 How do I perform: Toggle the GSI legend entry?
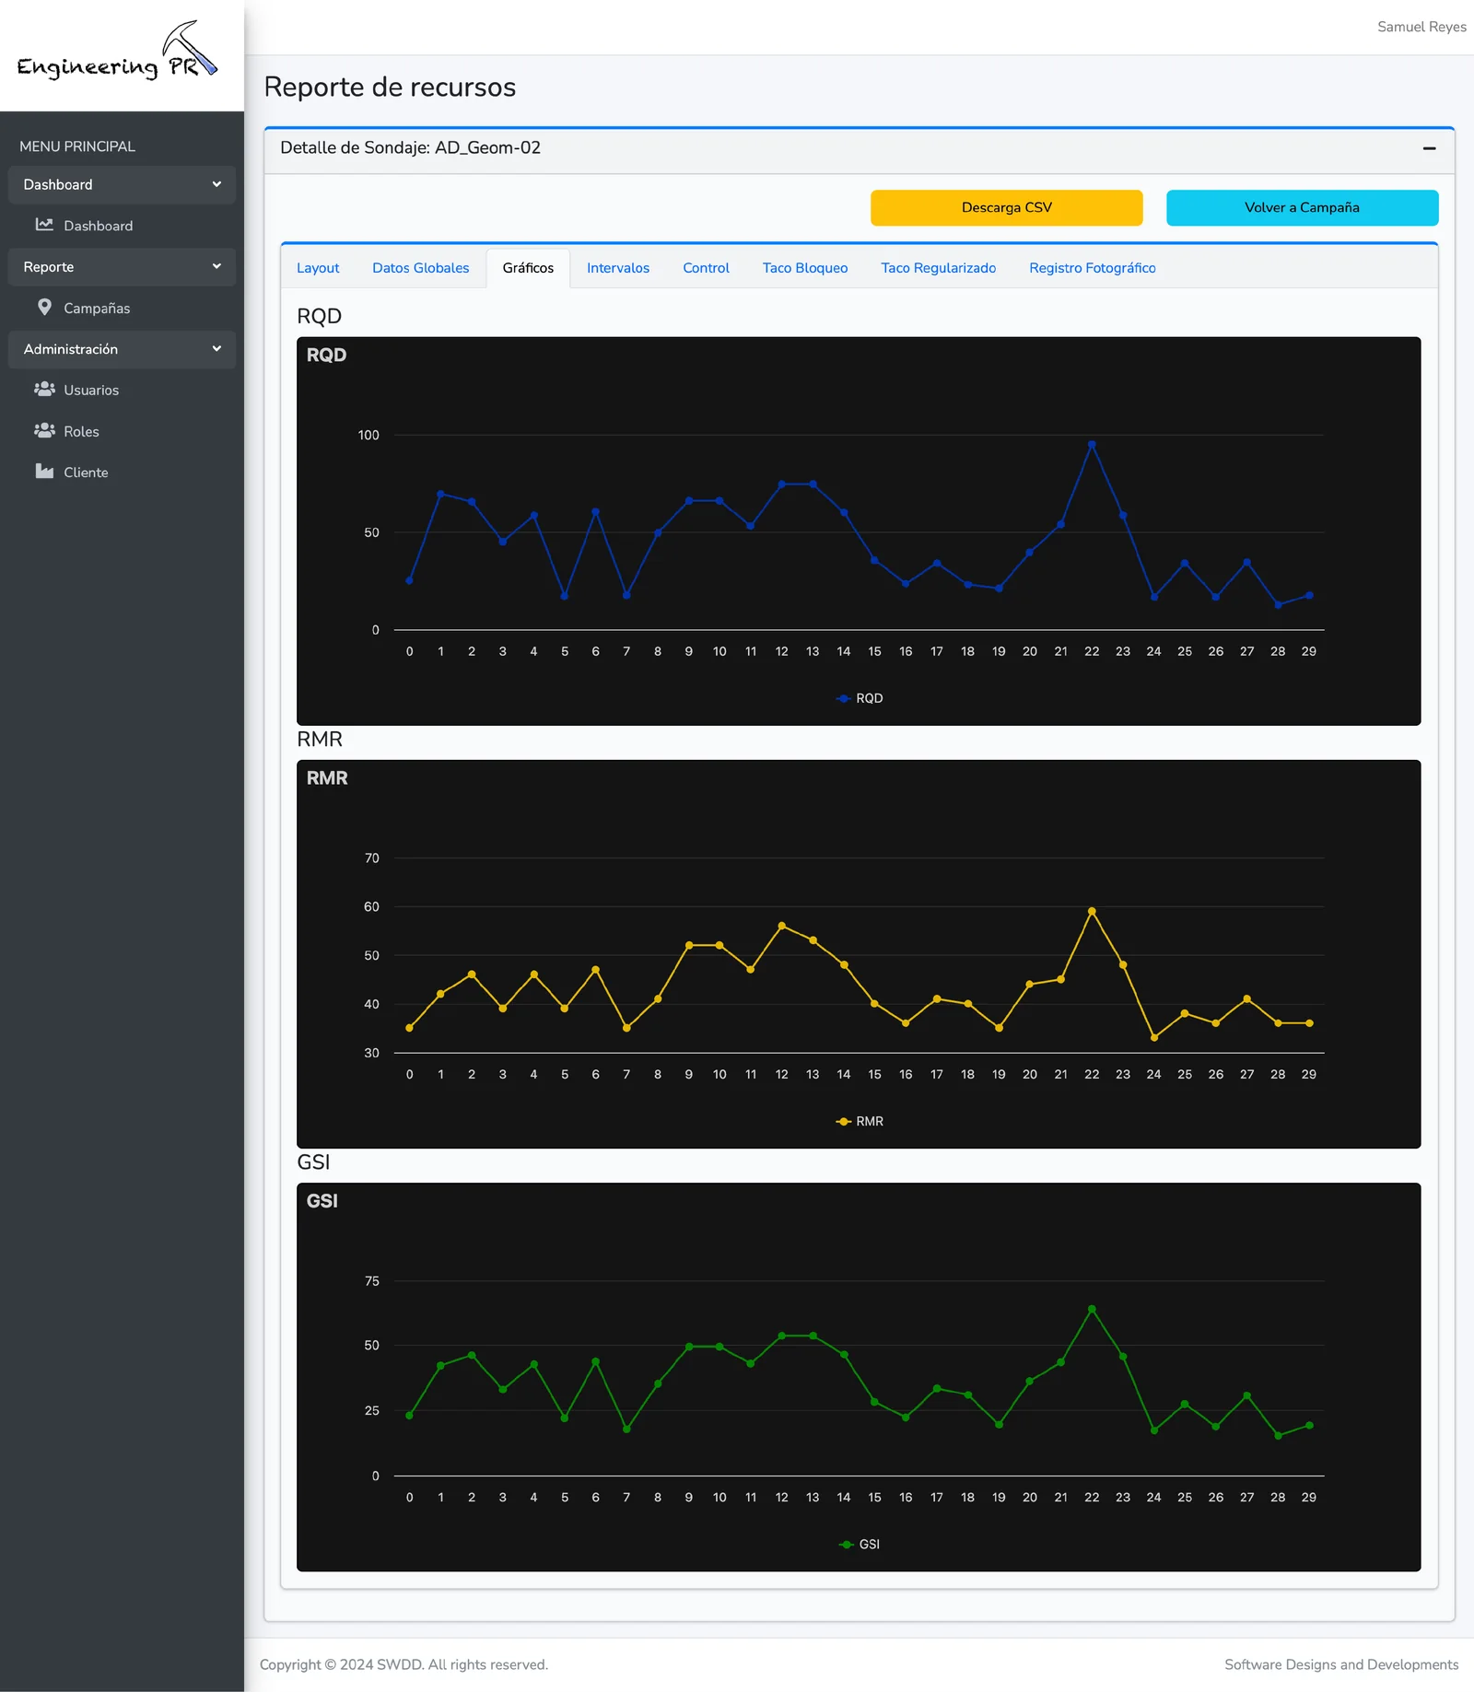tap(860, 1544)
